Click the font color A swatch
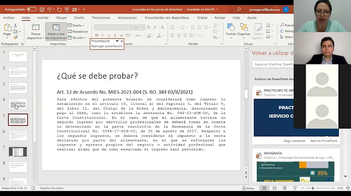The image size is (351, 196). coord(159,35)
